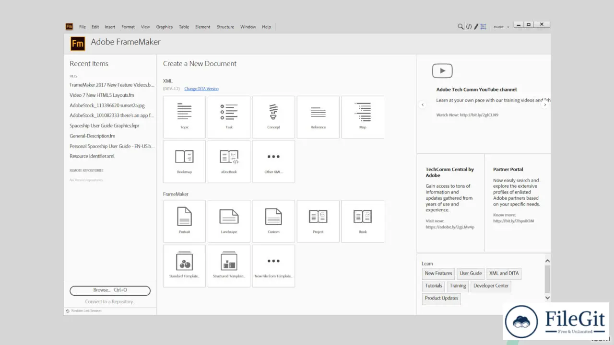
Task: Open the Other XML option
Action: pos(273,161)
